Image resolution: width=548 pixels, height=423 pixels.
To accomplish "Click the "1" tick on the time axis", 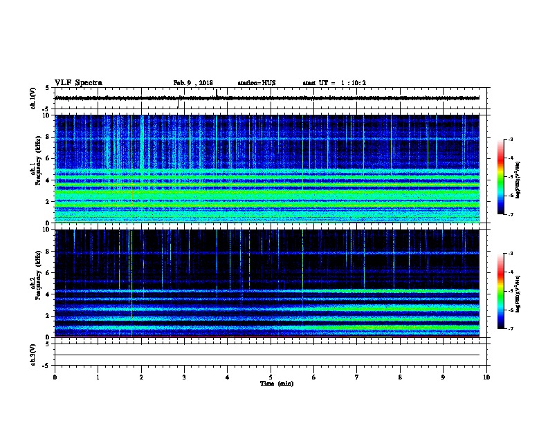I will point(98,377).
